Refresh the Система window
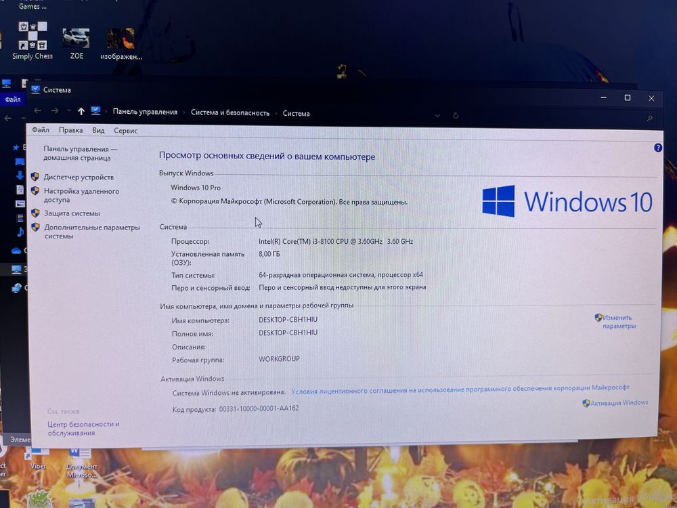Image resolution: width=677 pixels, height=508 pixels. point(456,116)
